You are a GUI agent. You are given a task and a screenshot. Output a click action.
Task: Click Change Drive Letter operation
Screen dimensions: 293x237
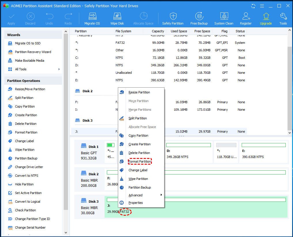(29, 167)
